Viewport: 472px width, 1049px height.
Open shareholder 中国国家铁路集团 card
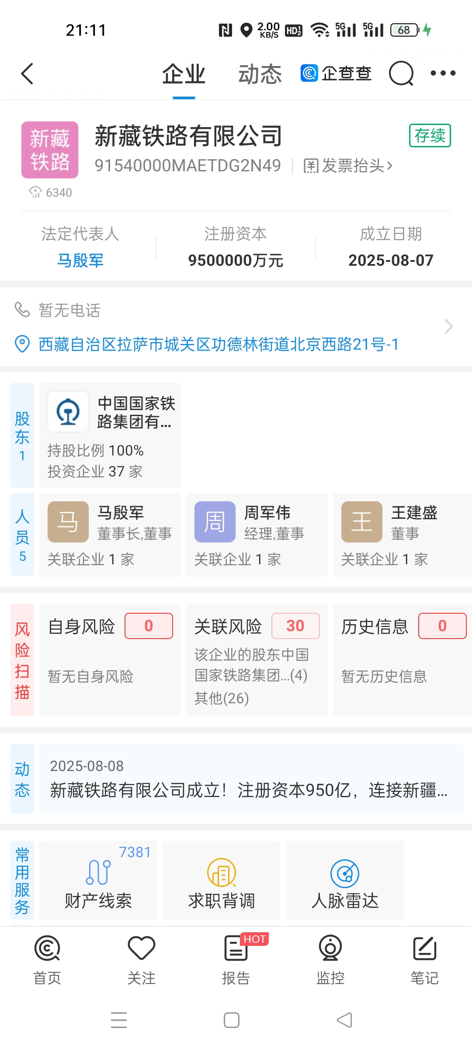click(x=110, y=435)
